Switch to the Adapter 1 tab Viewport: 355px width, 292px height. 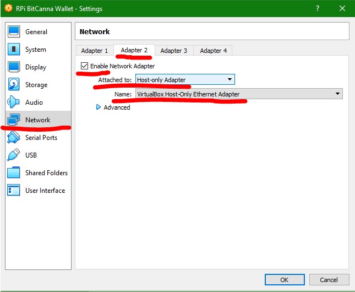pos(95,51)
